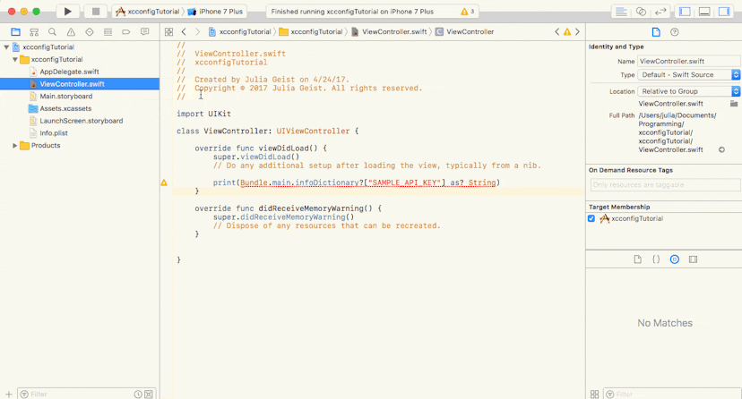
Task: Go back in editor history
Action: (x=184, y=31)
